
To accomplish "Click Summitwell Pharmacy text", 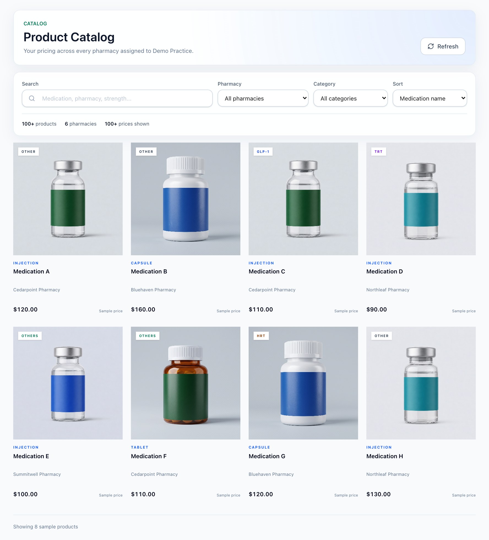I will click(37, 474).
